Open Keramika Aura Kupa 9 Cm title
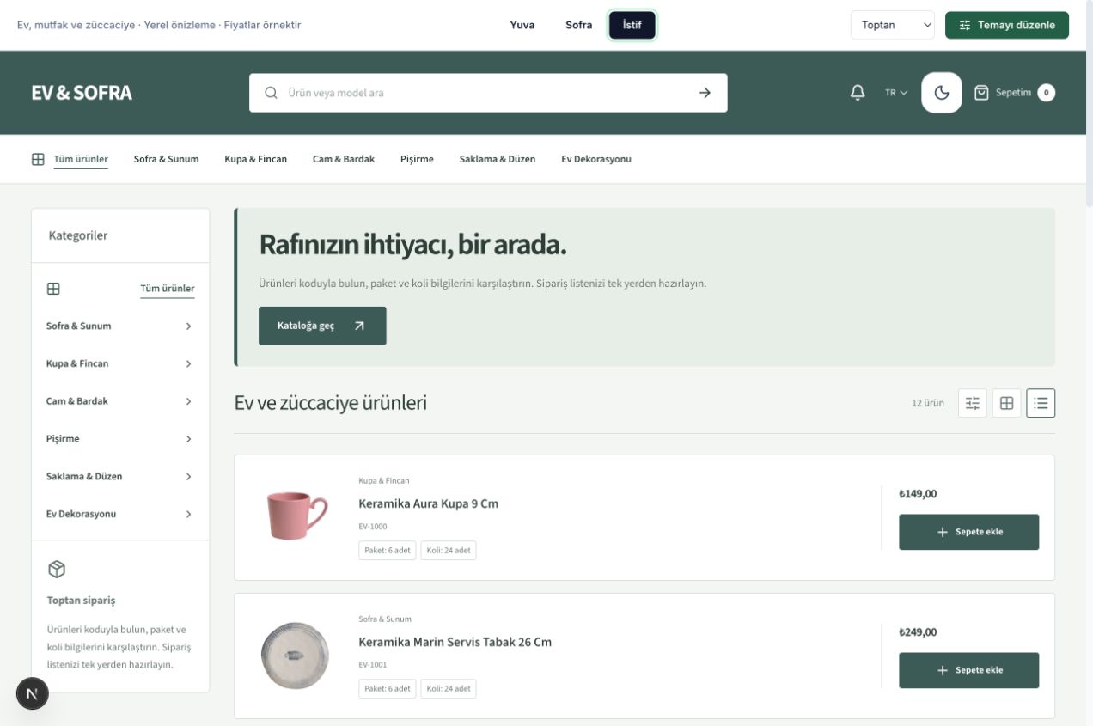 click(x=428, y=503)
